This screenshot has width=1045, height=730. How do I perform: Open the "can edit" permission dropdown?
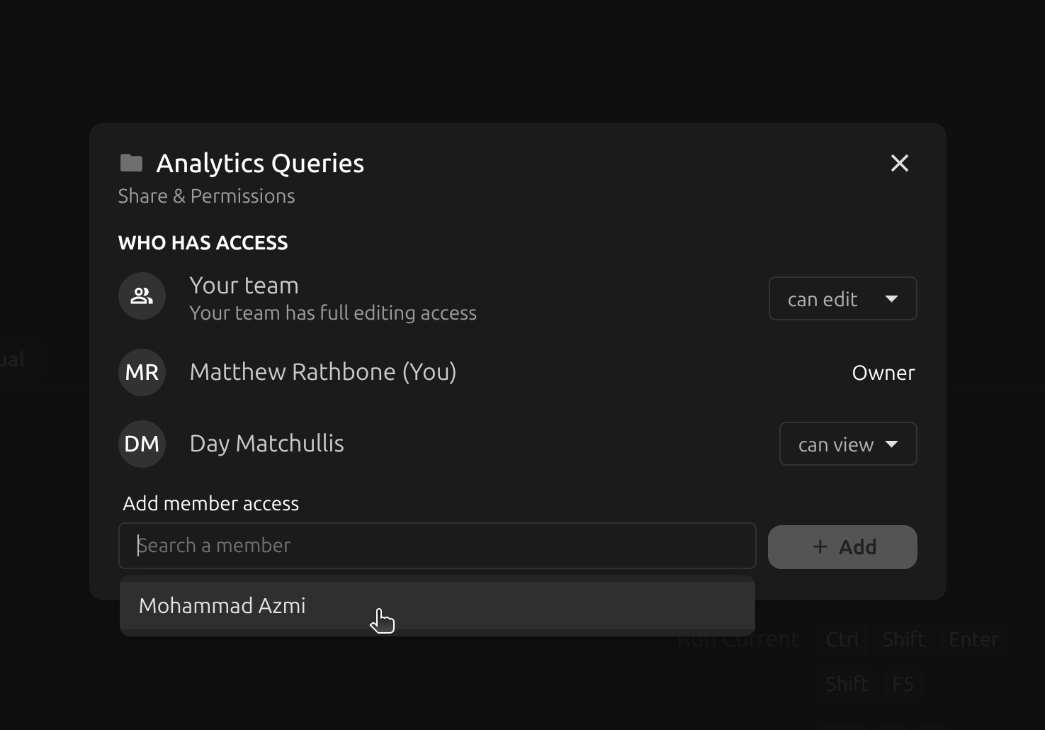click(842, 298)
